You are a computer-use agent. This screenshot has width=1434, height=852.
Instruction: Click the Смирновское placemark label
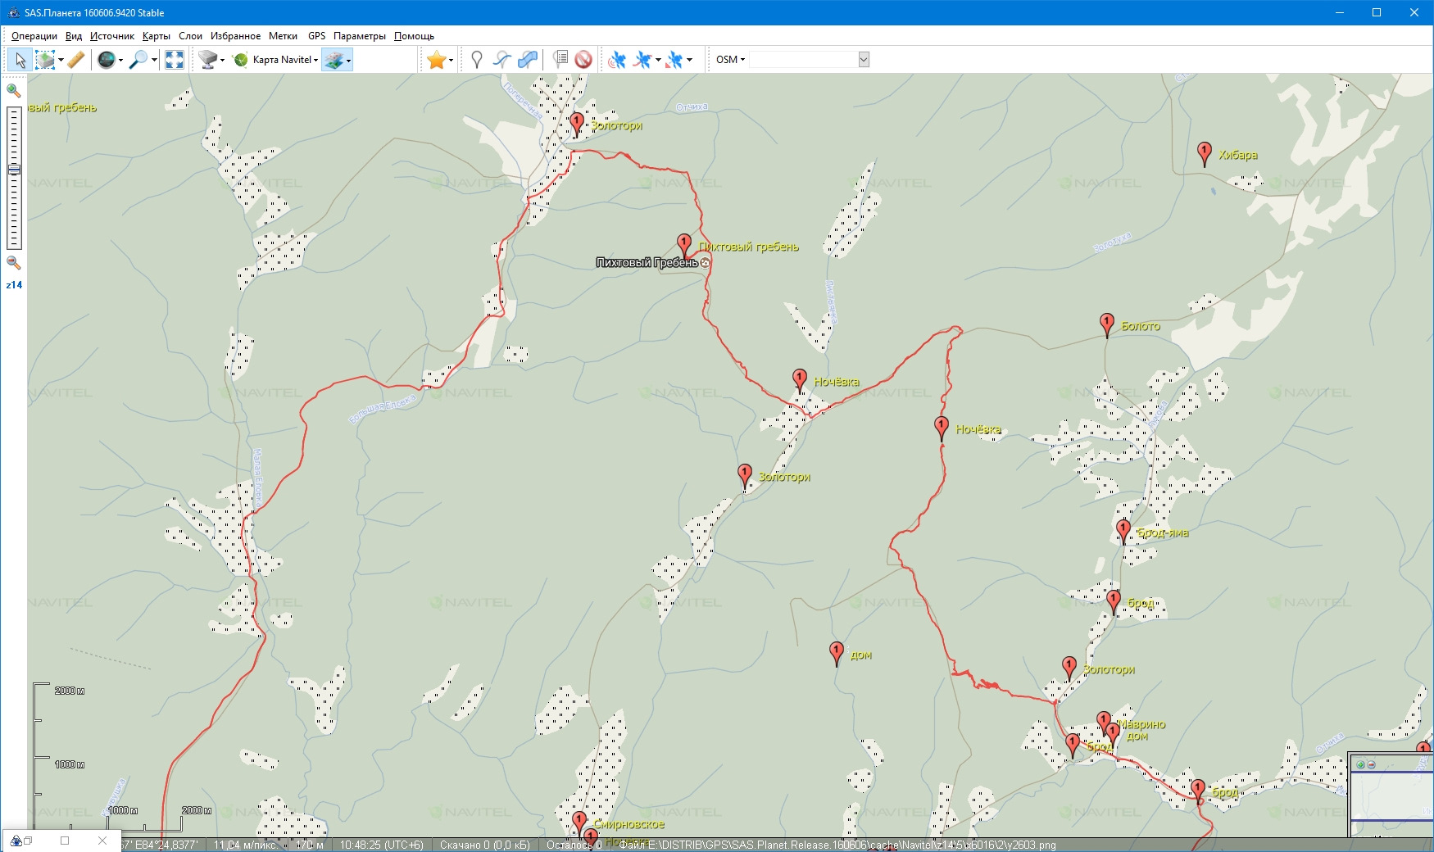[629, 824]
